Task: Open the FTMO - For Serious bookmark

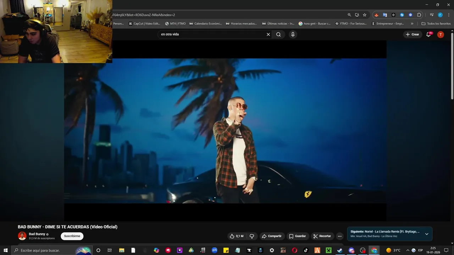Action: click(x=351, y=24)
